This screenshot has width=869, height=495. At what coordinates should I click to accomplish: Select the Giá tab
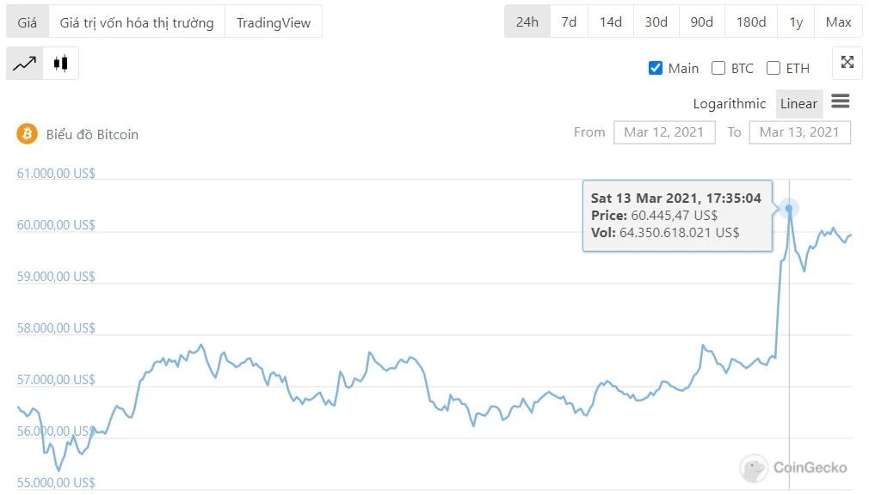pos(28,22)
